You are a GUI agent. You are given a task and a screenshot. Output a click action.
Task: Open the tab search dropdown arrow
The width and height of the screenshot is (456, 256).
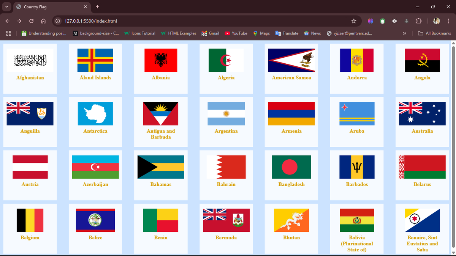(x=6, y=6)
